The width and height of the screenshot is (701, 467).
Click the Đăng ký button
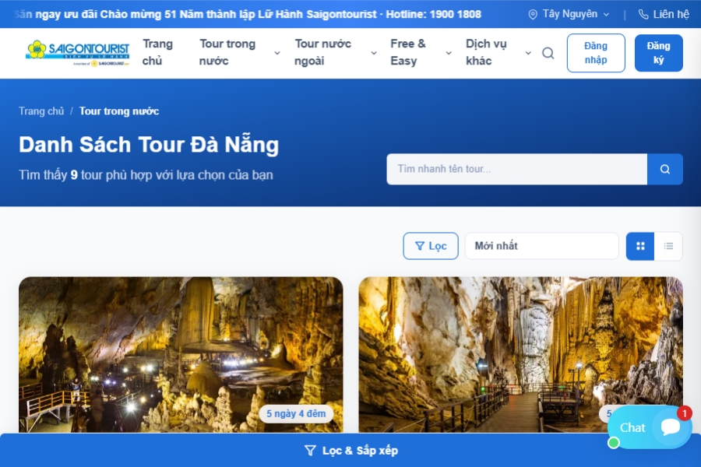[x=658, y=53]
